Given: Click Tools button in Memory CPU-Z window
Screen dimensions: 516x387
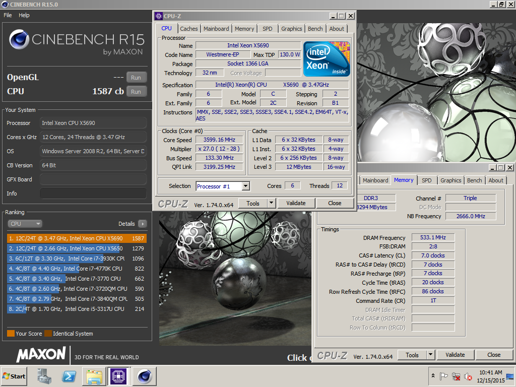Looking at the screenshot, I should coord(412,355).
